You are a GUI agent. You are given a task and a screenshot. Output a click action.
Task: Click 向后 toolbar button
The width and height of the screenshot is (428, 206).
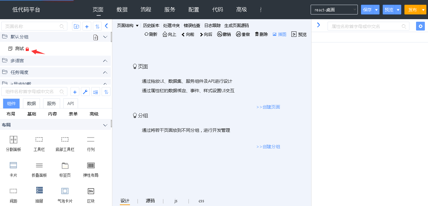[206, 34]
